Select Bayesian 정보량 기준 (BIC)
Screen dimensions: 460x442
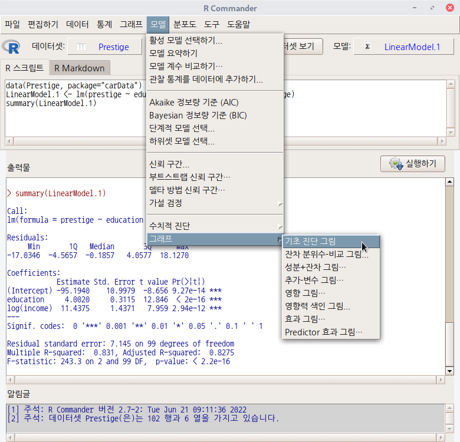(215, 115)
